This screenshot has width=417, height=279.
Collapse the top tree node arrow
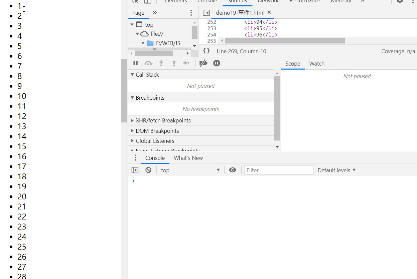click(132, 24)
